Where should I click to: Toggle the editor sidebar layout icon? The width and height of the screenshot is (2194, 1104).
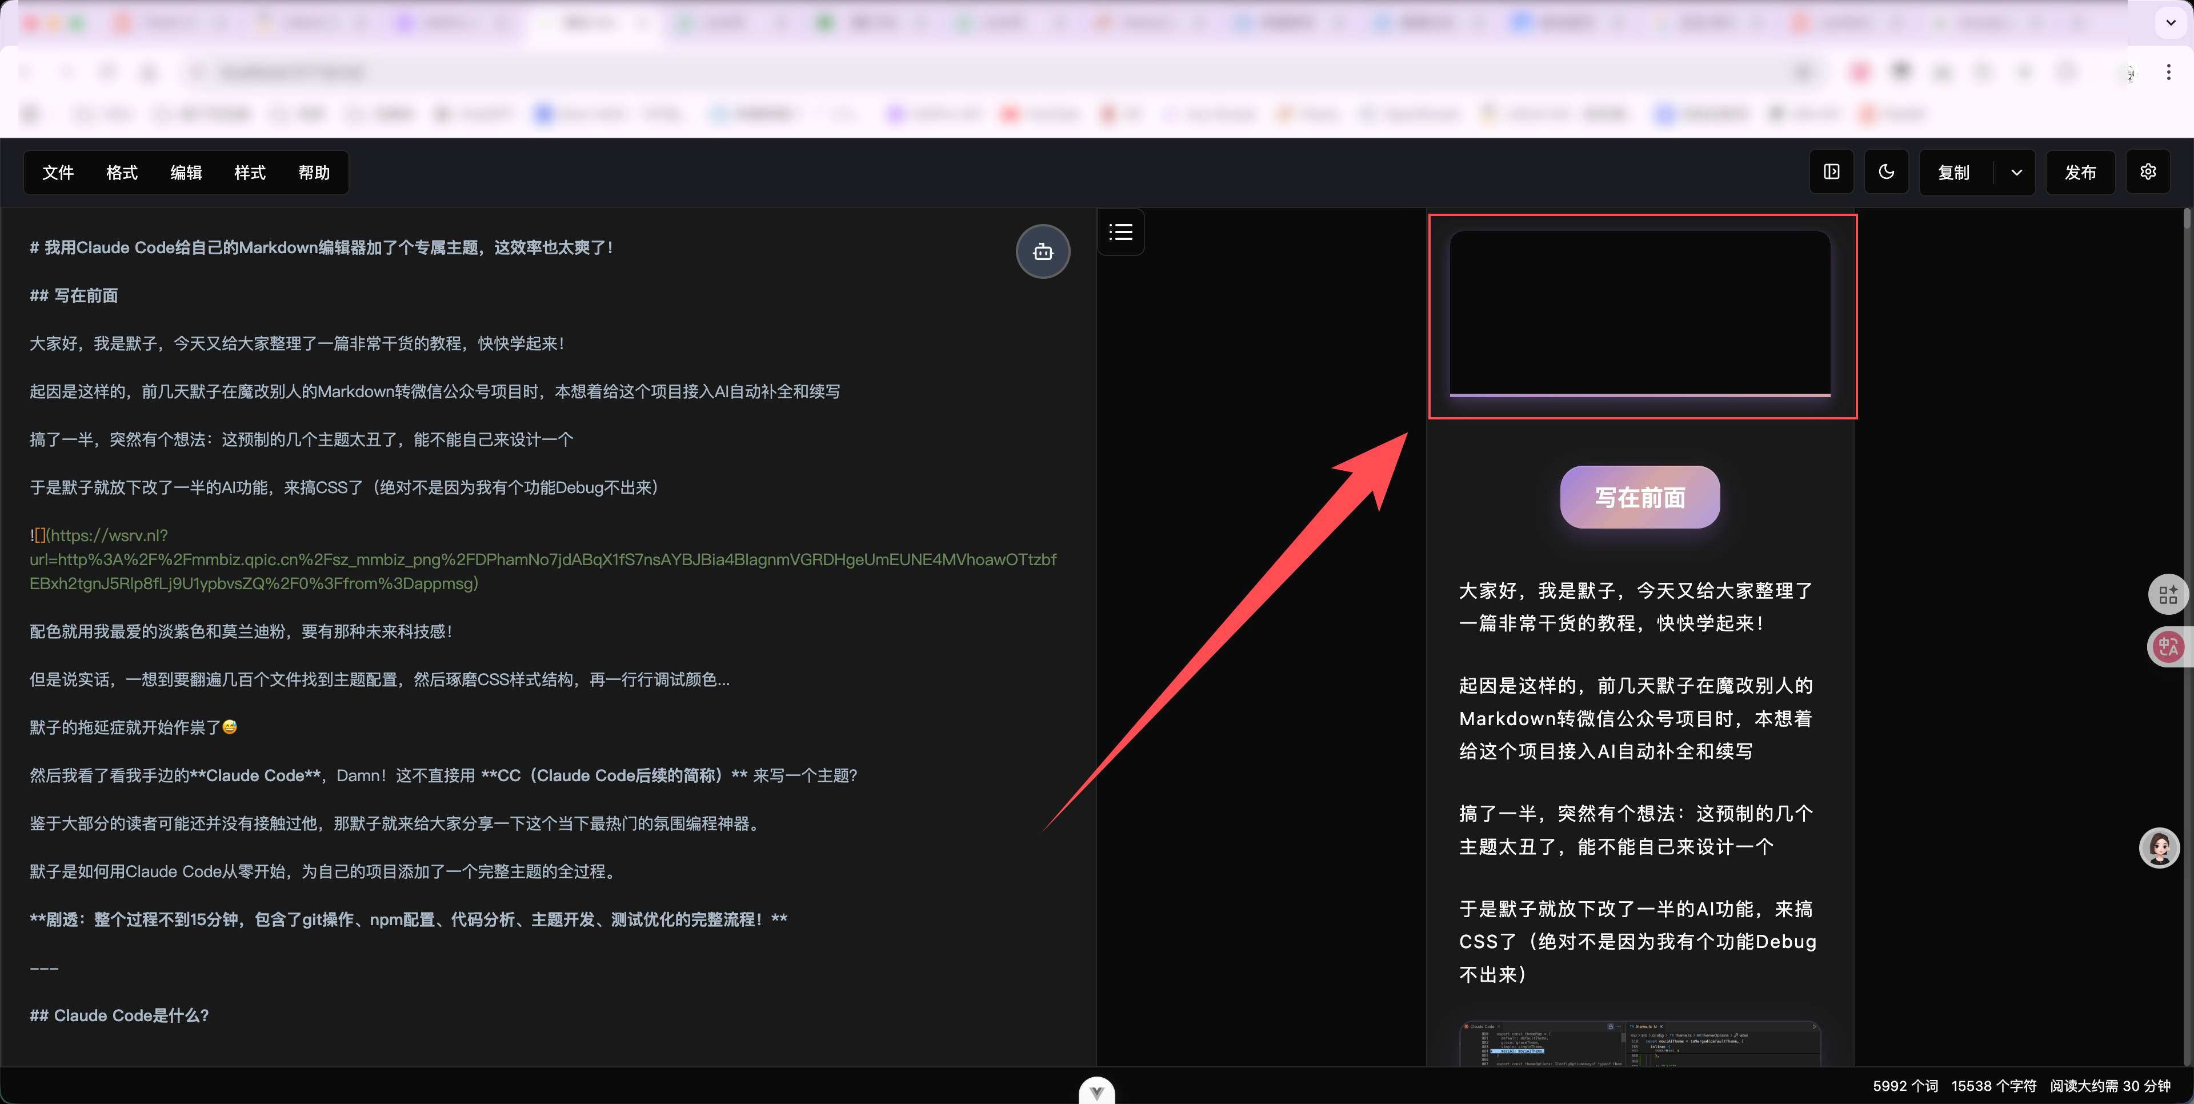point(1831,172)
